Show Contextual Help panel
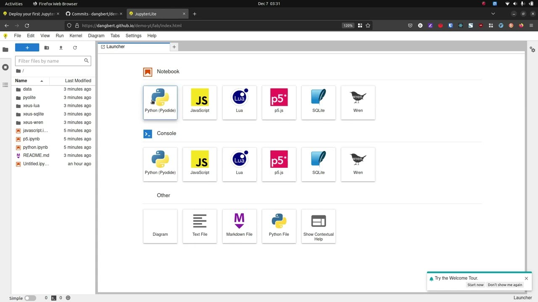The width and height of the screenshot is (538, 302). [318, 226]
